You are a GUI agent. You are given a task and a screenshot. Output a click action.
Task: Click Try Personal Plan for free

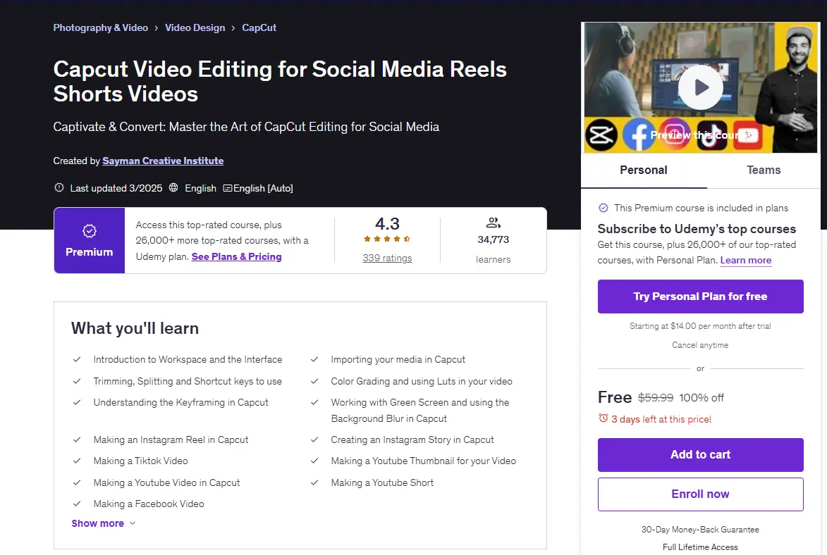pyautogui.click(x=700, y=297)
